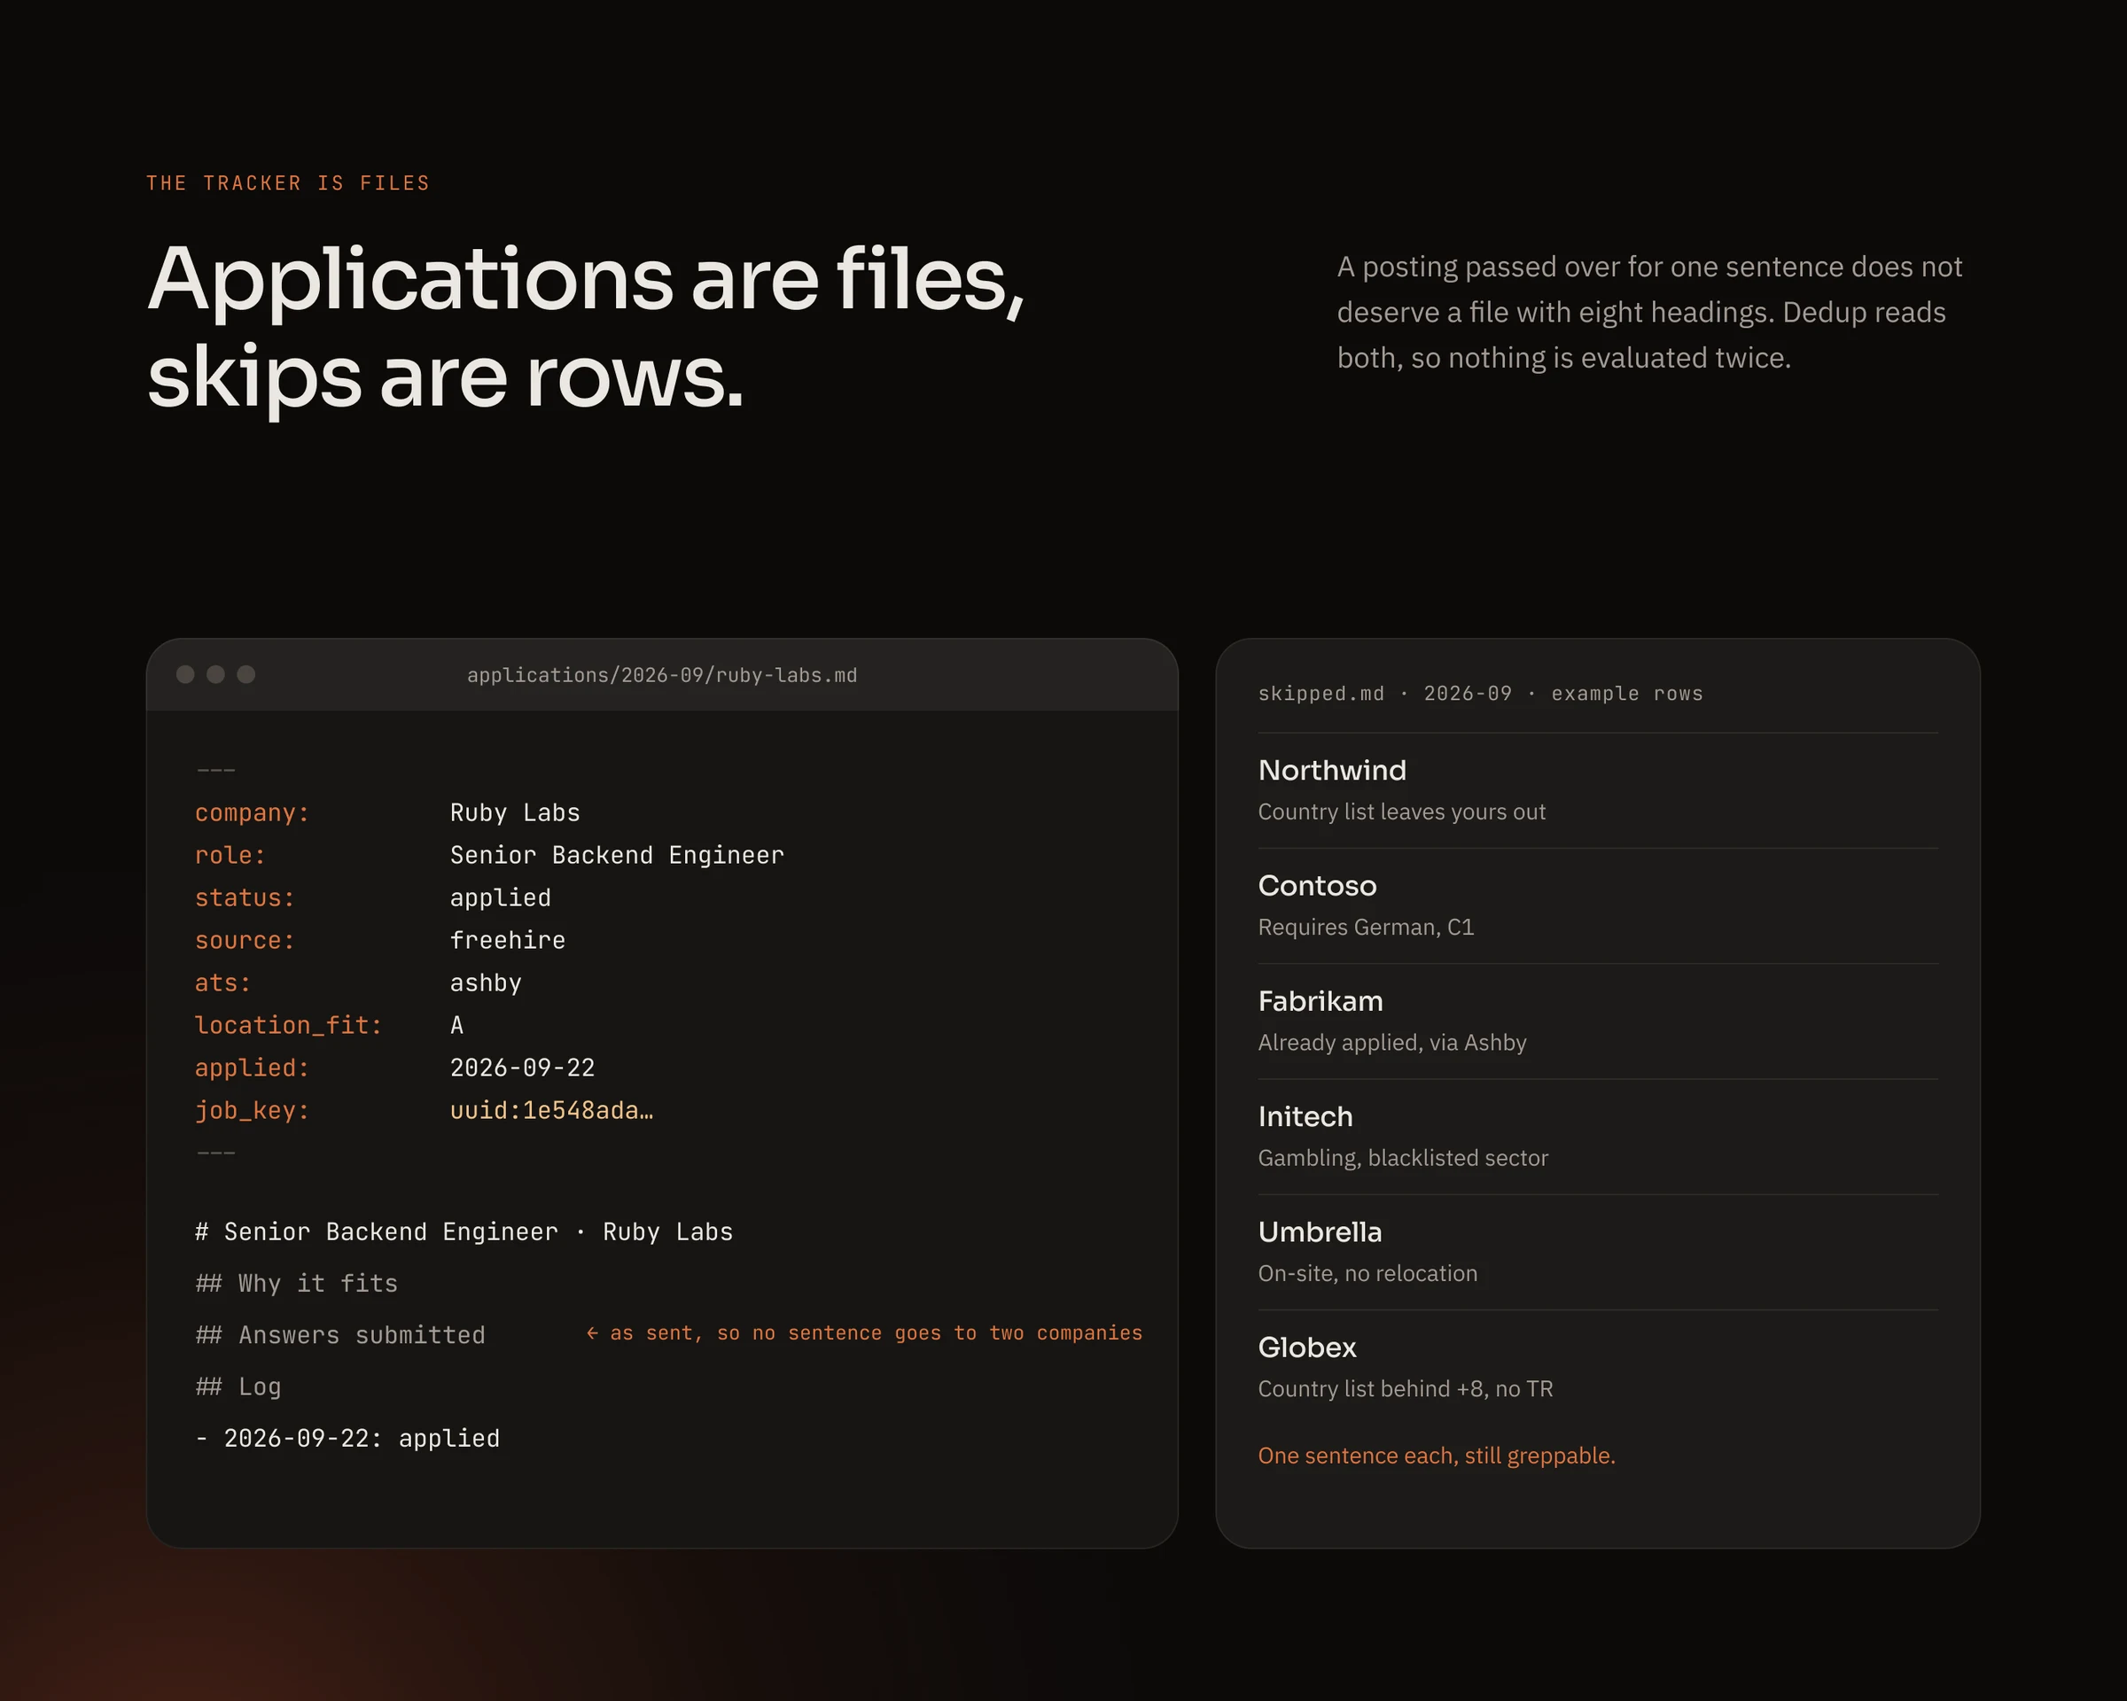Click the first (leftmost) window dot in editor title bar

(184, 674)
